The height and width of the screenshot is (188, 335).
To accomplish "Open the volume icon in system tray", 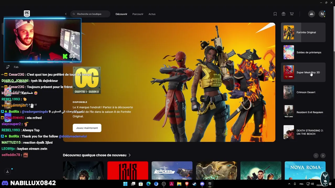I will click(312, 184).
